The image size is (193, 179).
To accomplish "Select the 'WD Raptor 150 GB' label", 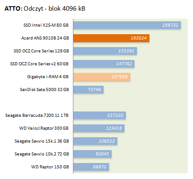I will 50,167.
